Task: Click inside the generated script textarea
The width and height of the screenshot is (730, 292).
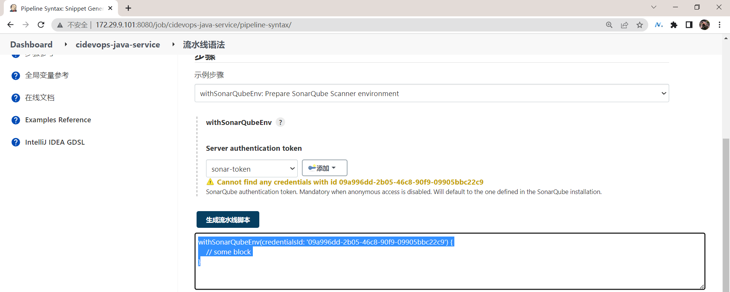Action: point(450,261)
